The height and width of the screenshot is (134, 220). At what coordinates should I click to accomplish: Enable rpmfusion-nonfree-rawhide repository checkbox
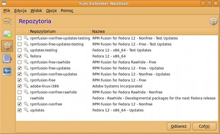point(19,92)
